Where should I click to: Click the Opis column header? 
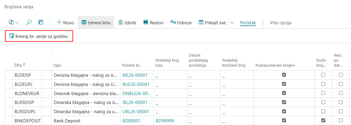click(x=58, y=65)
